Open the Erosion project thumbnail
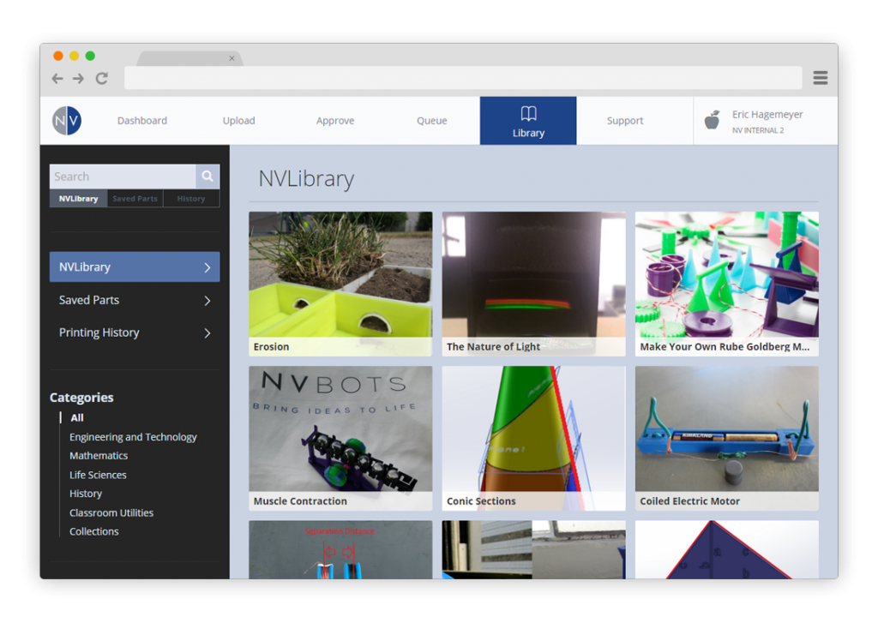Viewport: 878px width, 623px height. point(340,284)
